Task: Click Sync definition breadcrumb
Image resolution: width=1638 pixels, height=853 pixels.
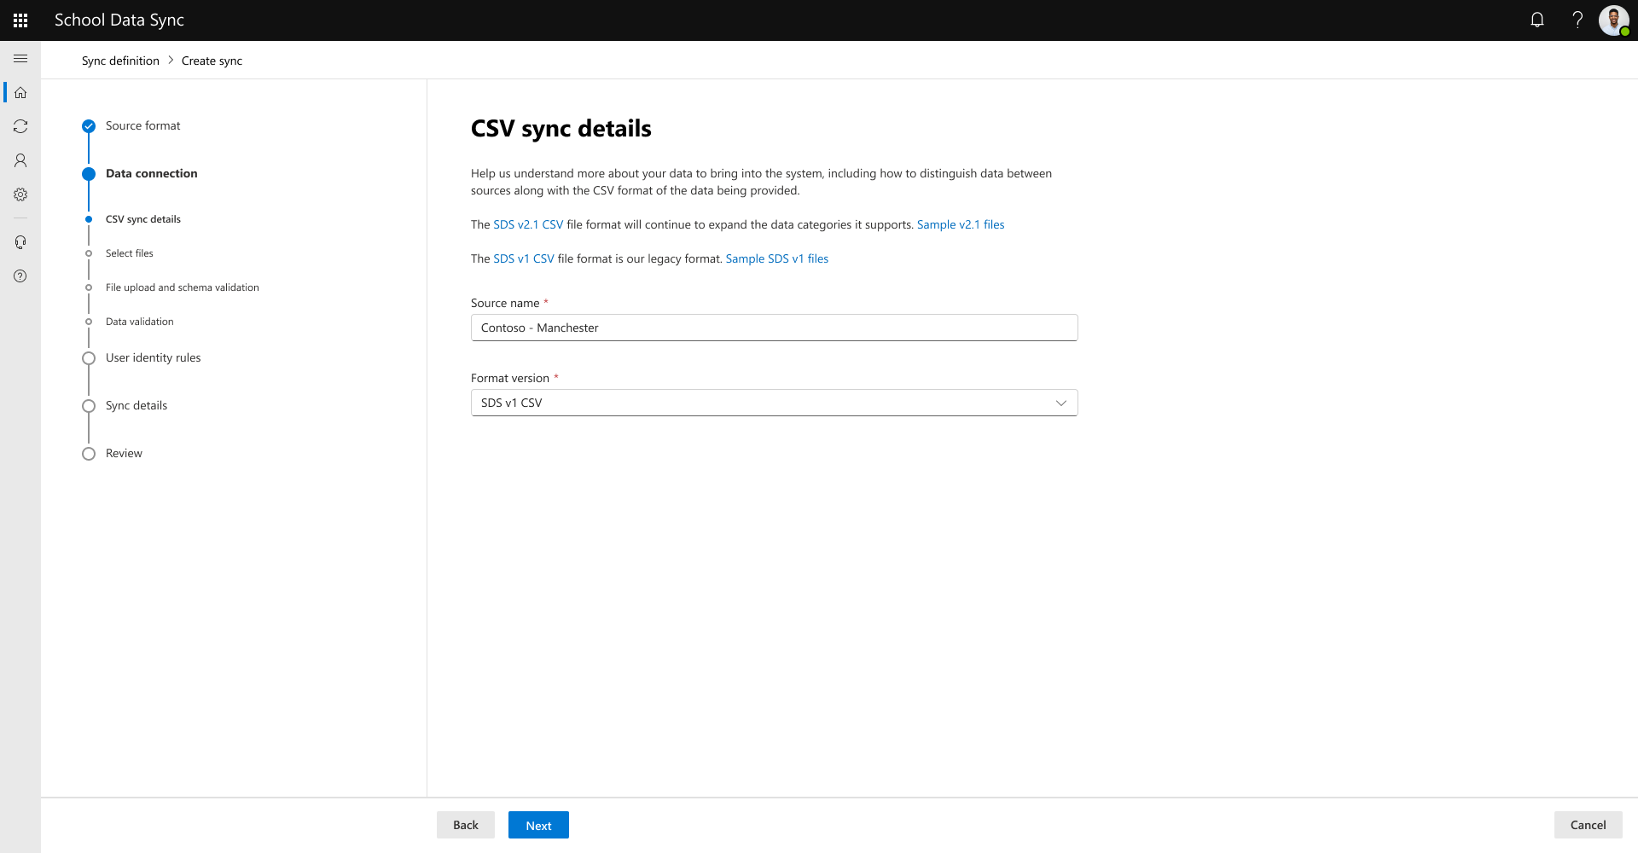Action: click(x=120, y=61)
